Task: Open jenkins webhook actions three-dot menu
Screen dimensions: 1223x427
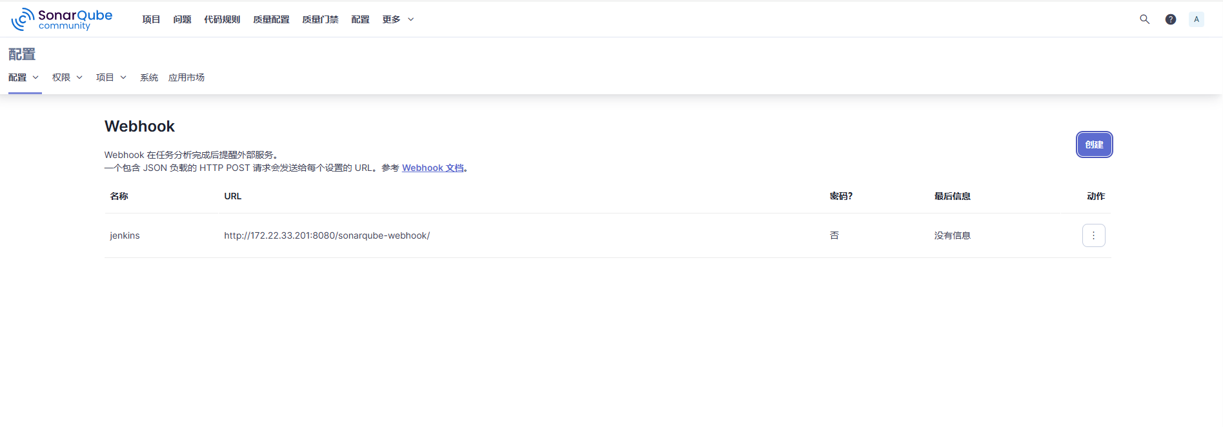Action: (1093, 235)
